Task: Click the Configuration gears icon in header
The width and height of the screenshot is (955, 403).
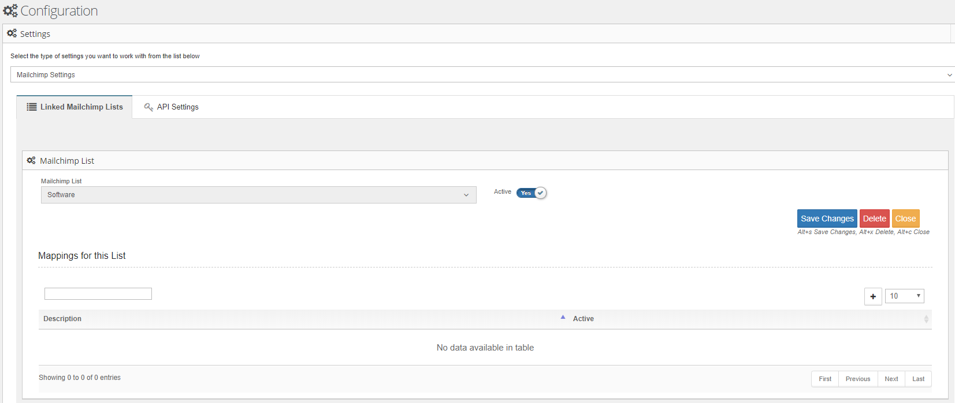Action: [10, 11]
